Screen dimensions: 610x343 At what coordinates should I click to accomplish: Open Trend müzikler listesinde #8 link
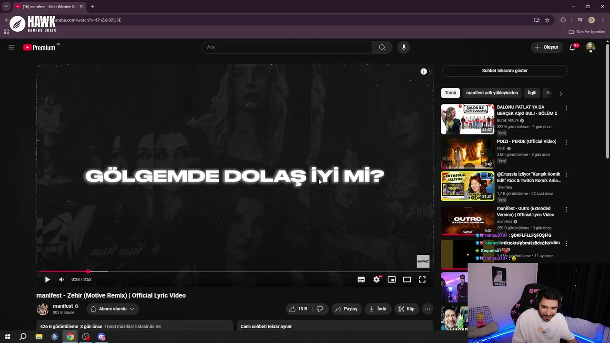132,326
